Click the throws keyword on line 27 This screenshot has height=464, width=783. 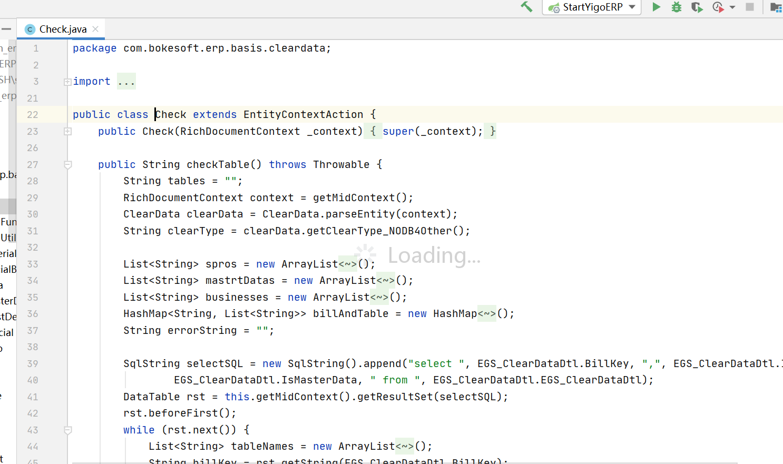tap(288, 164)
